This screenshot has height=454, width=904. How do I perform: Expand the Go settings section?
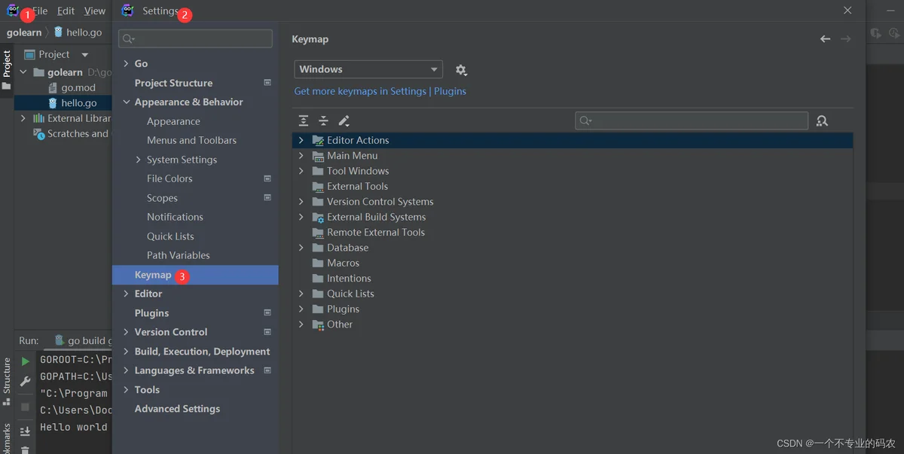tap(126, 64)
